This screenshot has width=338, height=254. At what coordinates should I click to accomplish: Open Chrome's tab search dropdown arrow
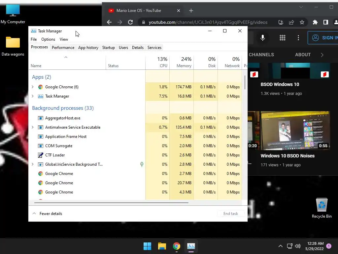[x=301, y=7]
